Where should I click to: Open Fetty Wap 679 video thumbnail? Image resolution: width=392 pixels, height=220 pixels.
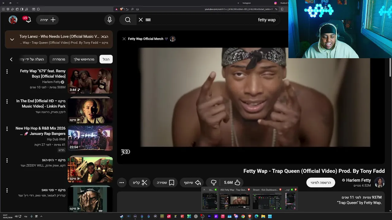(x=90, y=81)
